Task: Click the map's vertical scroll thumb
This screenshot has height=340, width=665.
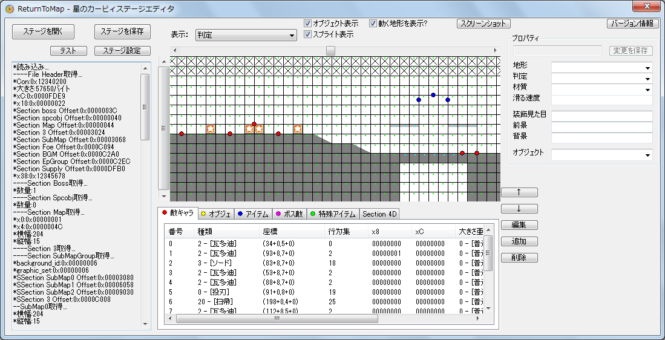Action: pos(163,128)
